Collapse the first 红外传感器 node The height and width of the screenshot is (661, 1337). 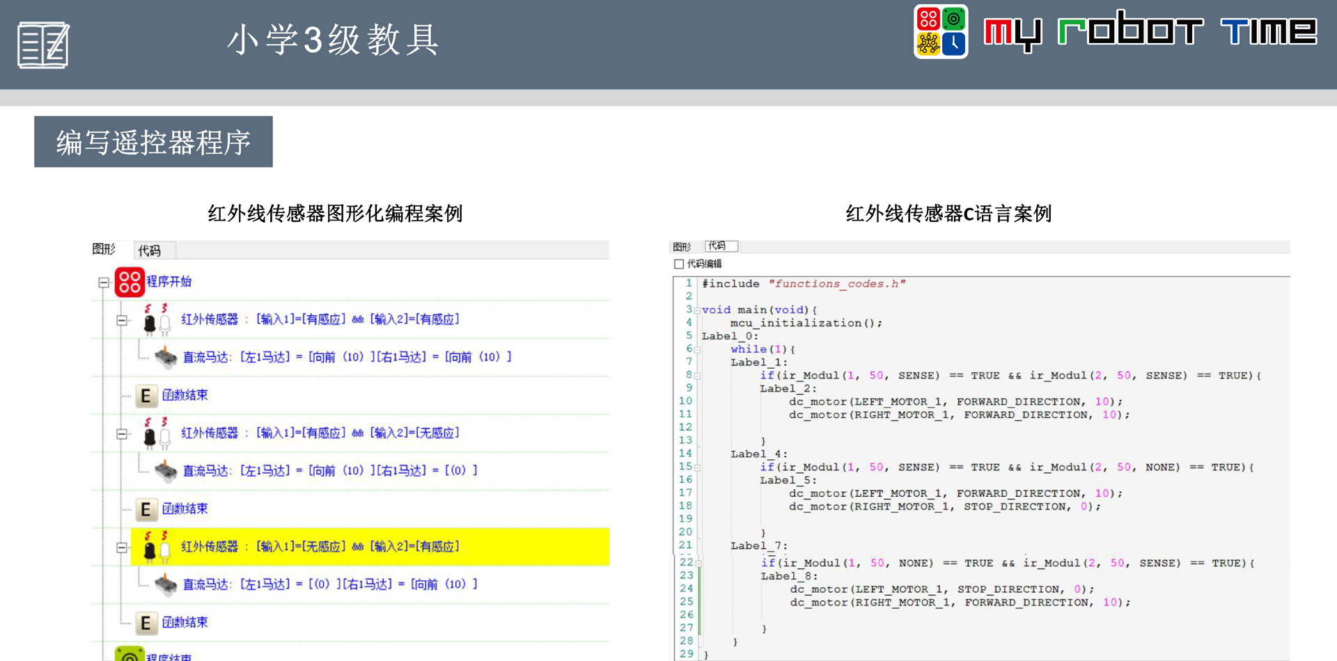122,320
